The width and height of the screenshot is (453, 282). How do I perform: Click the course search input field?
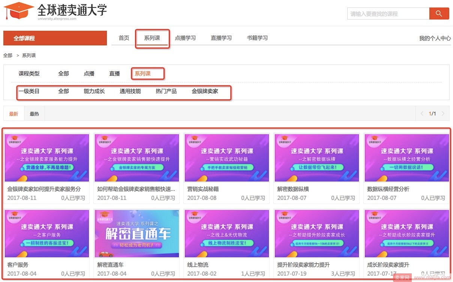click(x=388, y=14)
